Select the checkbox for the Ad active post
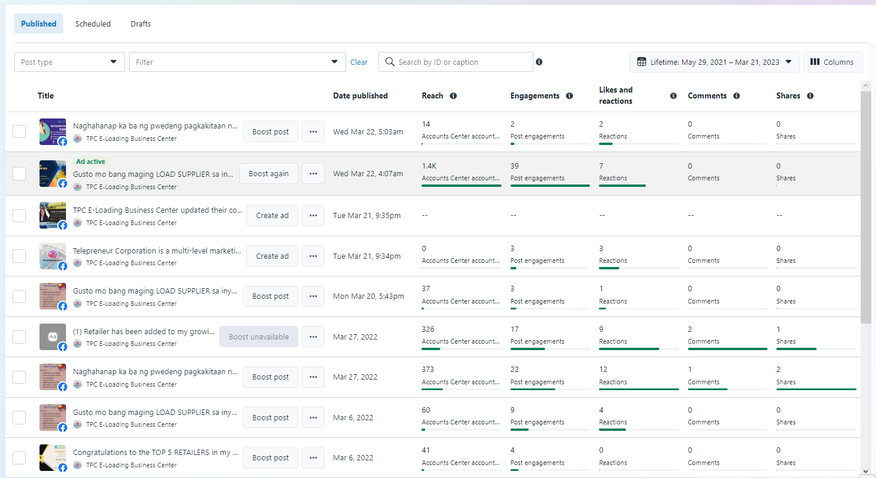 (x=19, y=174)
